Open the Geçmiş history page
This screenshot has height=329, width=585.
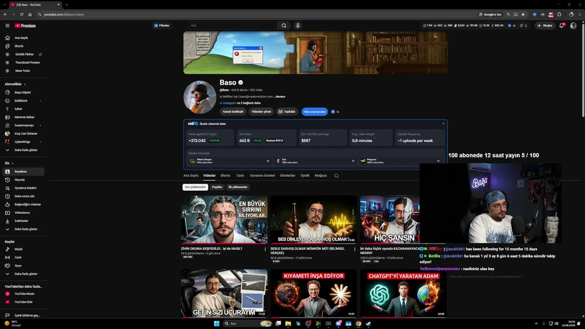click(x=22, y=180)
